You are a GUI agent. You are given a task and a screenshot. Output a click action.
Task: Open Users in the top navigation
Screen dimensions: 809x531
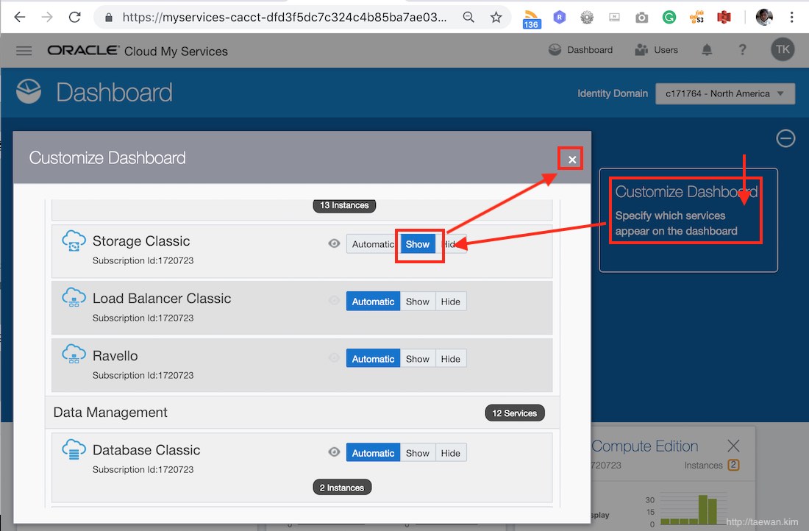[x=656, y=49]
